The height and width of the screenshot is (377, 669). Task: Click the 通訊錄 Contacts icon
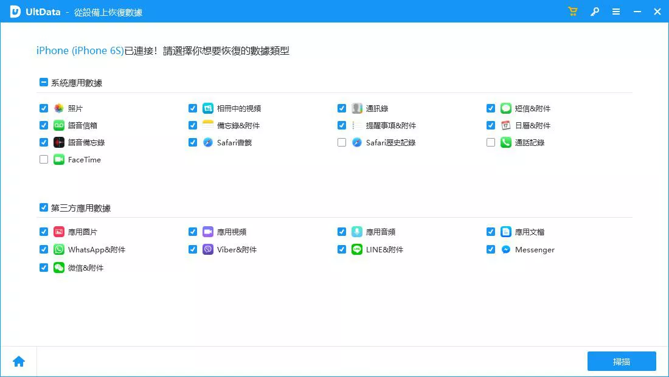[x=356, y=108]
